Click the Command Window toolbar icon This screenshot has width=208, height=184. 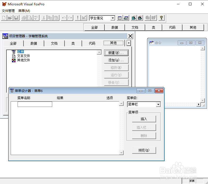point(120,18)
